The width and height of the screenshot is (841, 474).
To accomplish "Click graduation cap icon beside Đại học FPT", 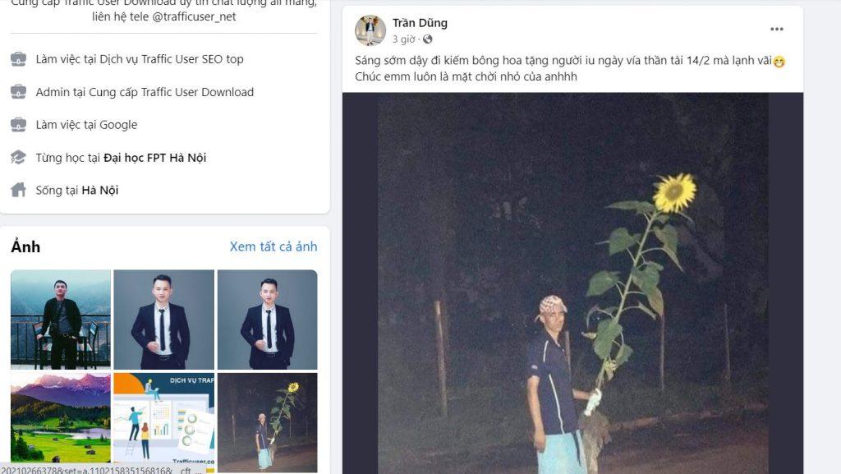I will (x=18, y=158).
